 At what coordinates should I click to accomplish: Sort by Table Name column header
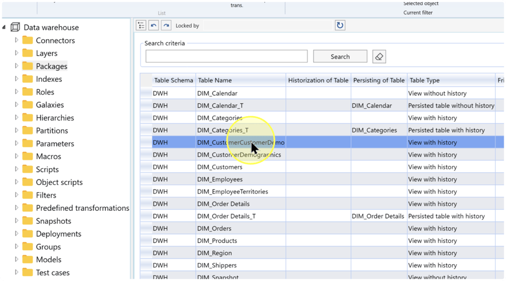click(x=241, y=80)
